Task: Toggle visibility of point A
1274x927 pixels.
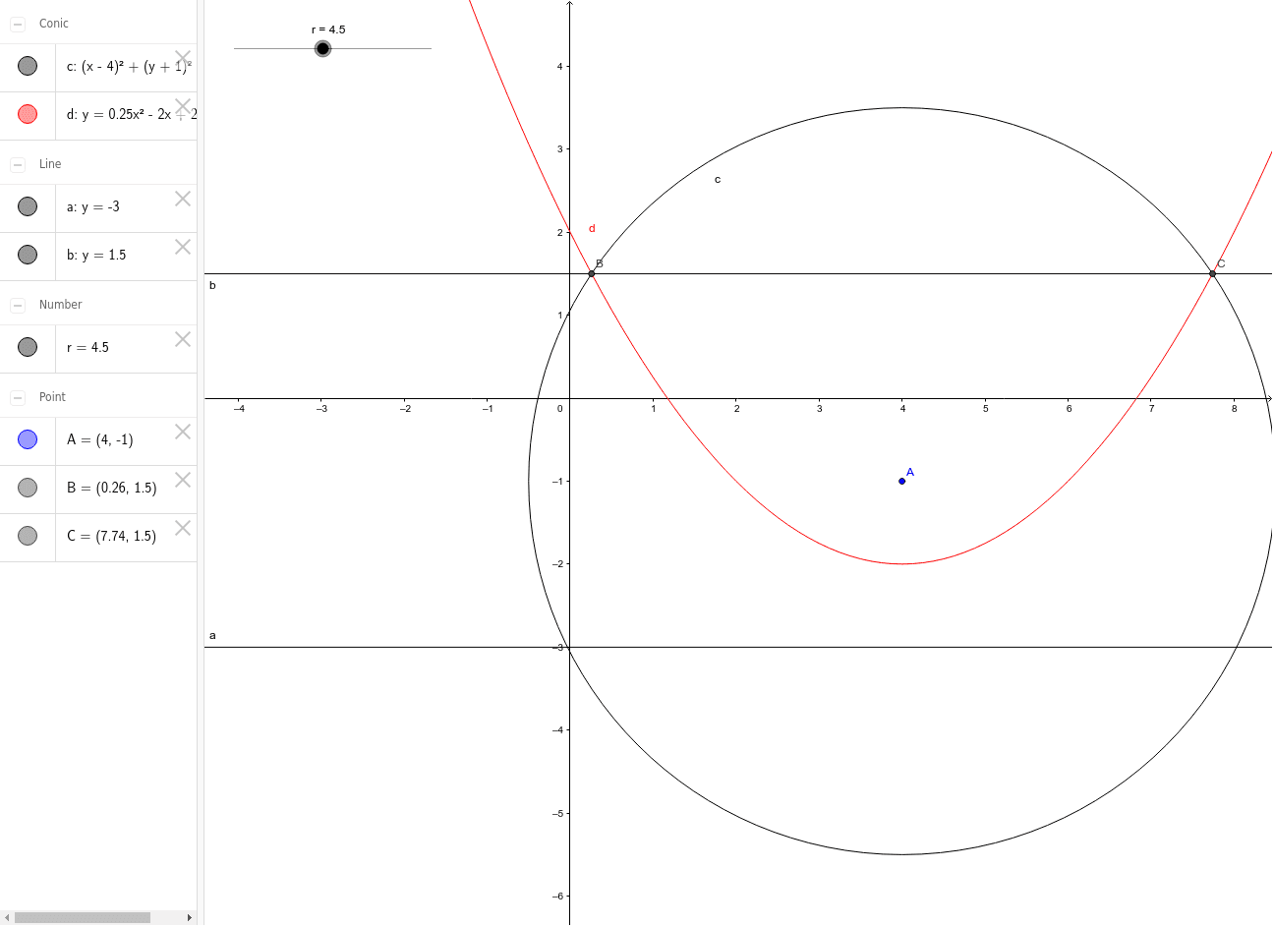Action: tap(27, 438)
